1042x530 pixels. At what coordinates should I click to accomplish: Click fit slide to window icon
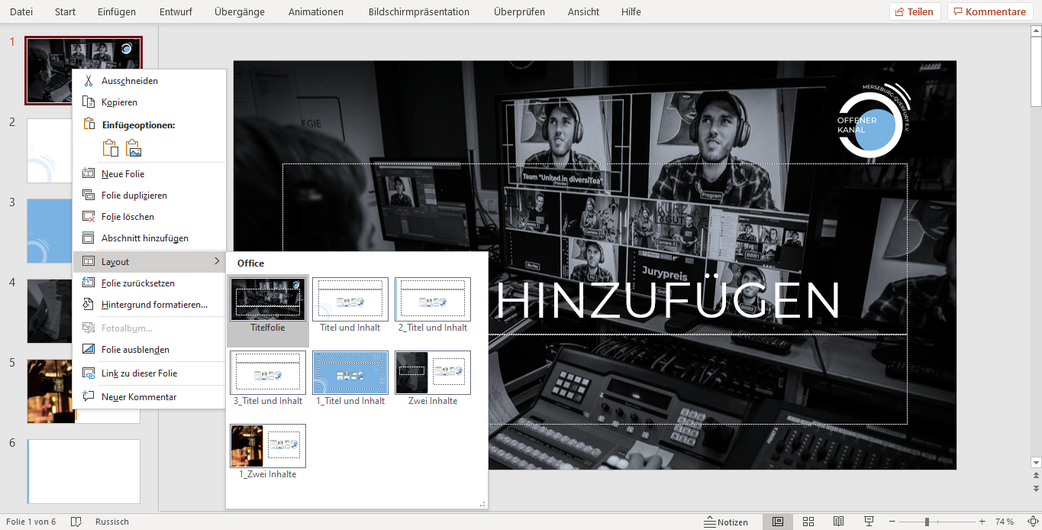pos(1033,522)
